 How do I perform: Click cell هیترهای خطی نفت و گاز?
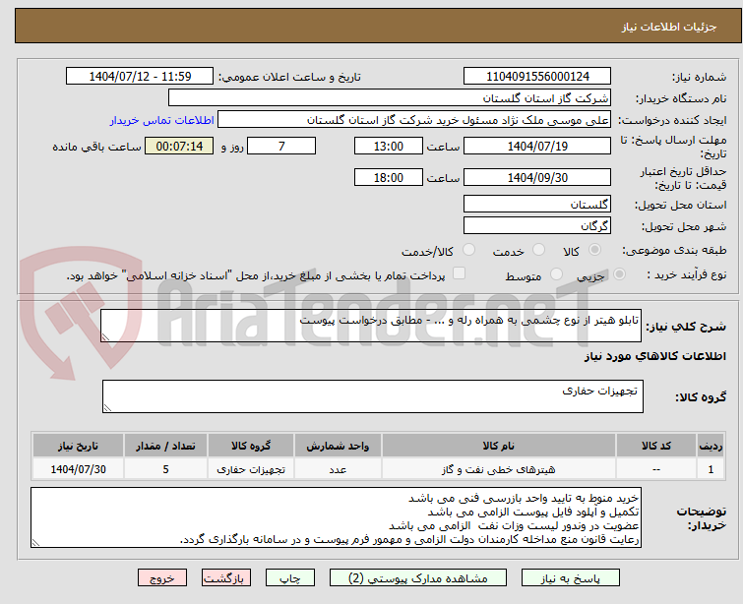point(499,469)
